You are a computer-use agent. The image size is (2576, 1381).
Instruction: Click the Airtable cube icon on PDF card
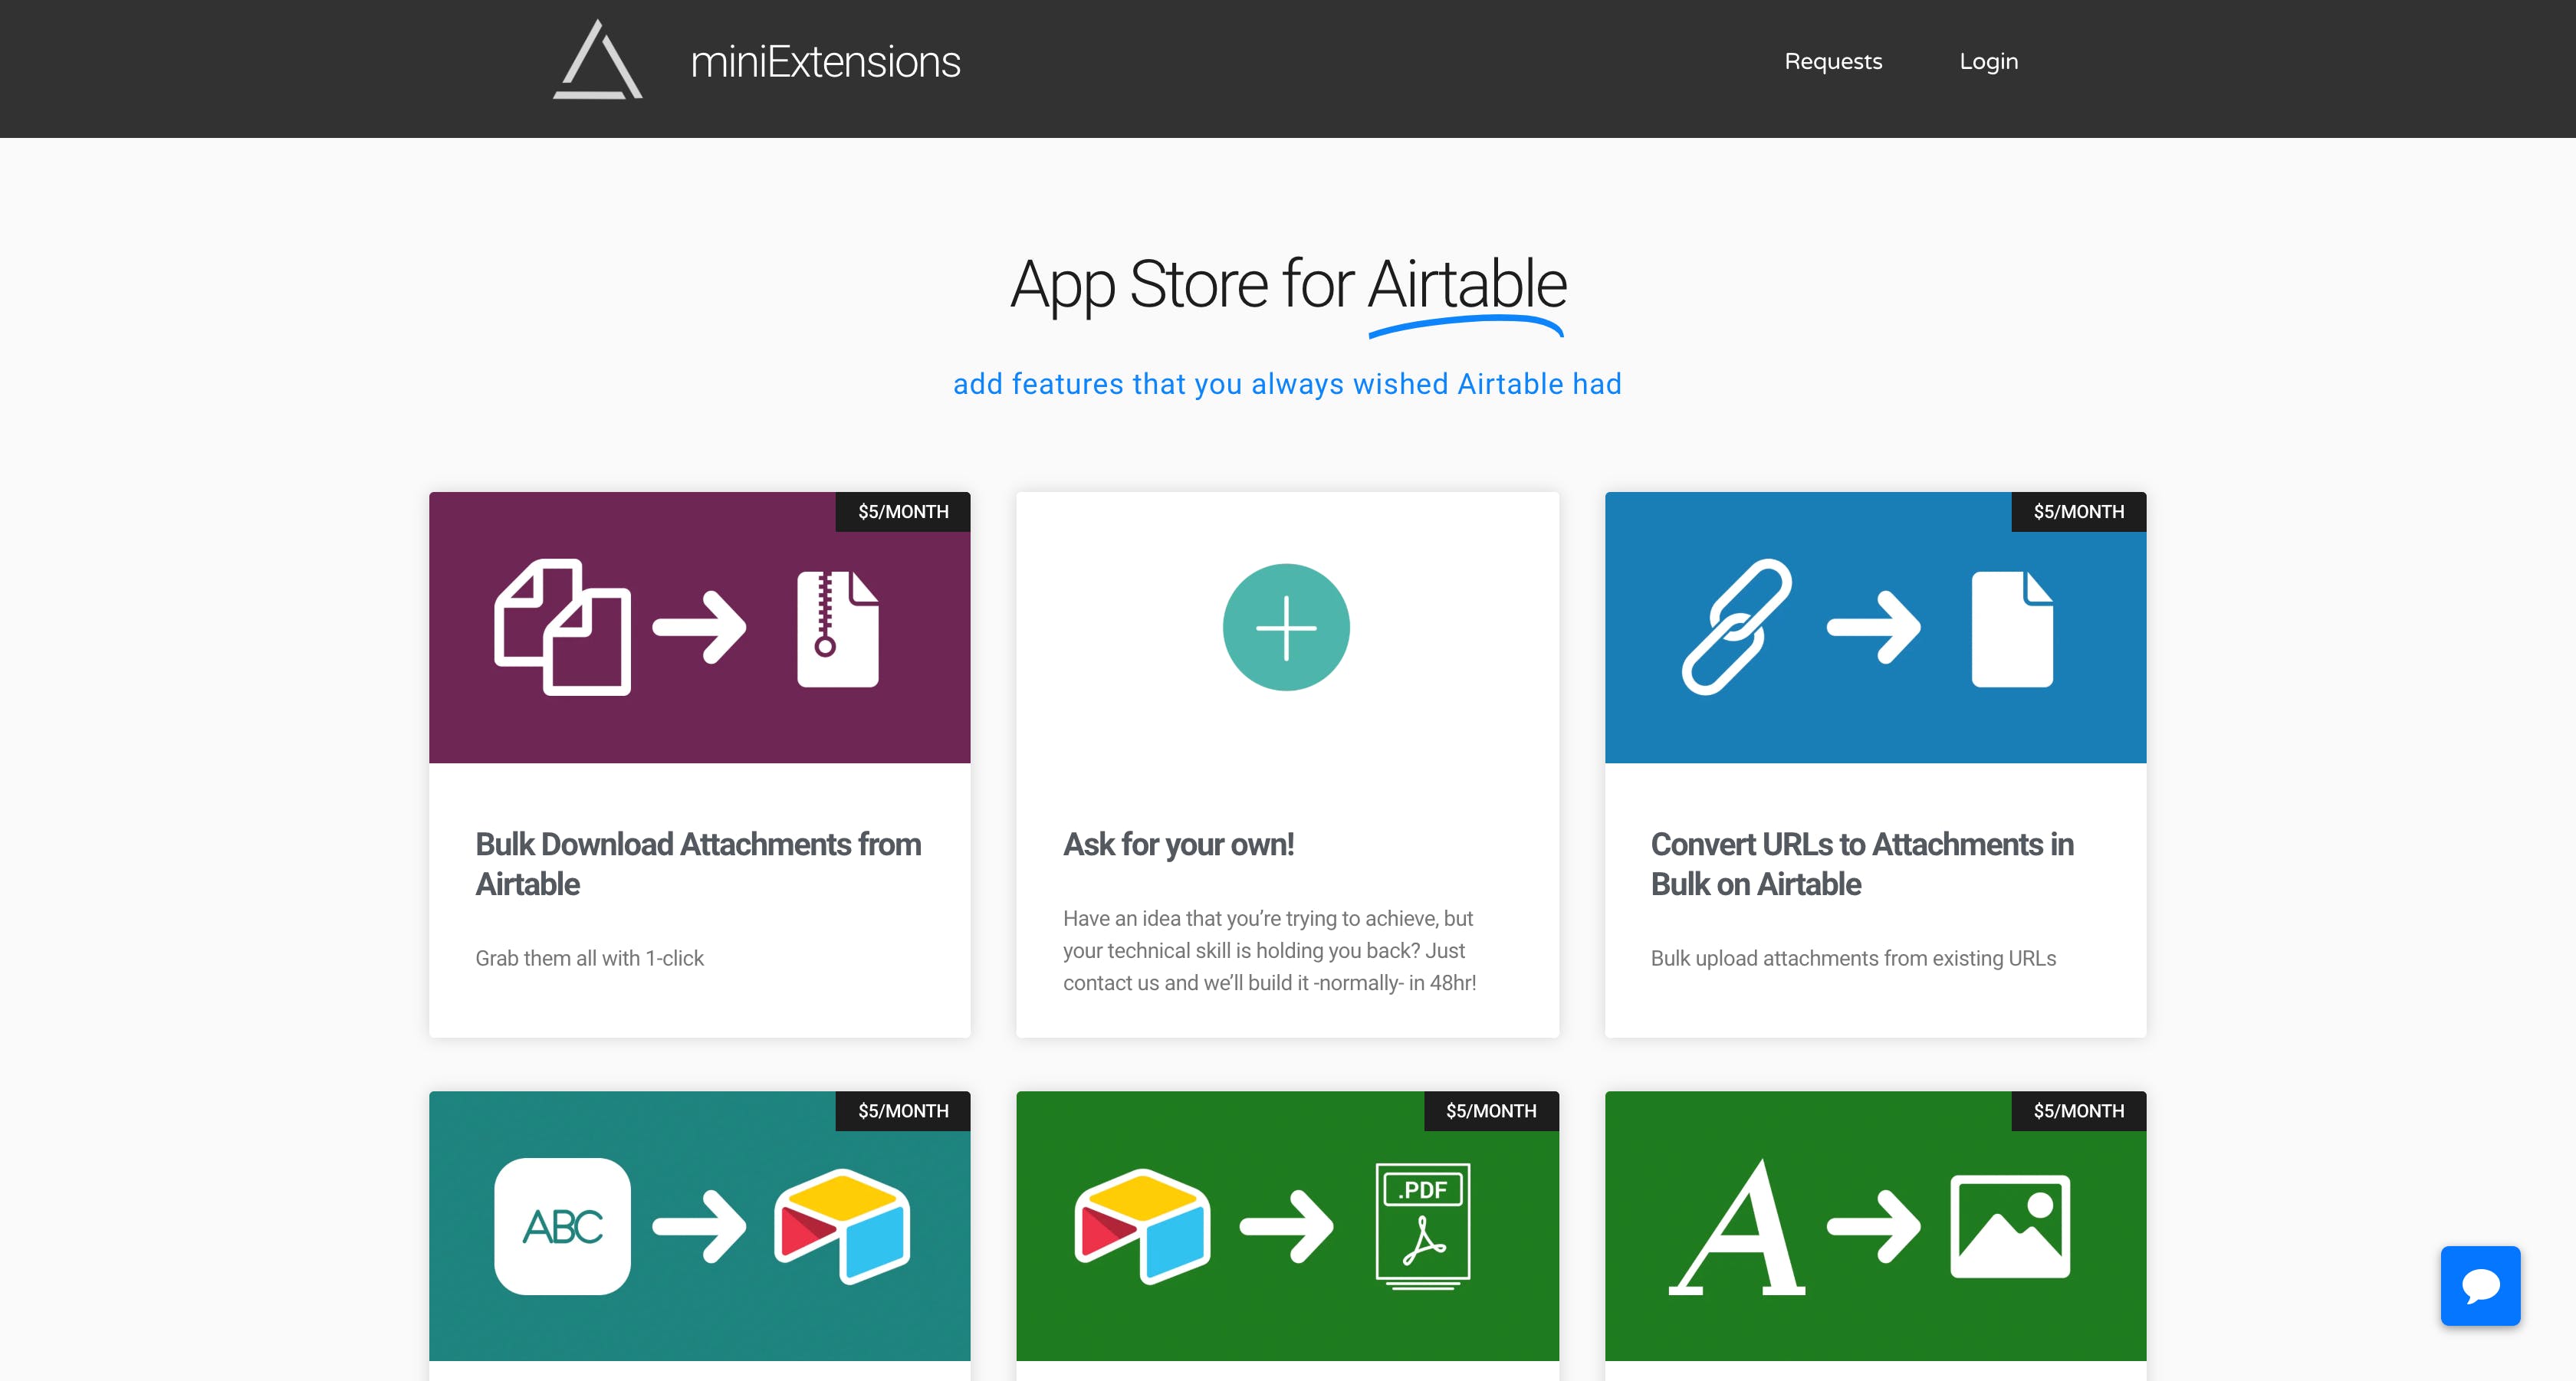click(1142, 1226)
